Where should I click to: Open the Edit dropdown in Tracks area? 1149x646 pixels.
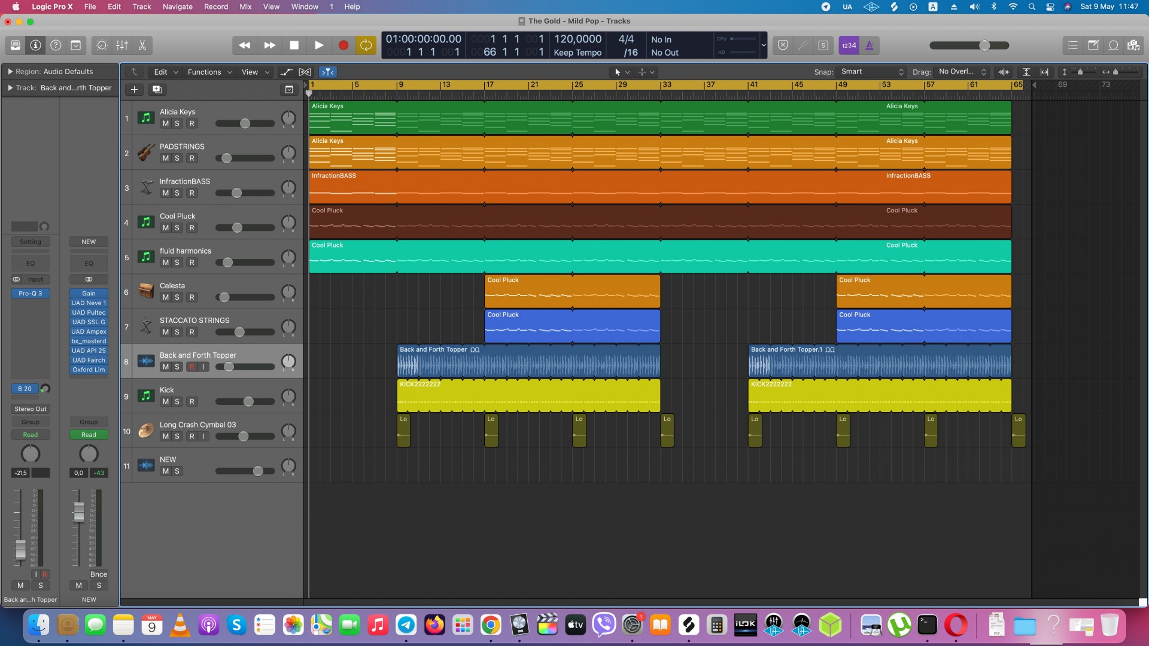point(166,72)
